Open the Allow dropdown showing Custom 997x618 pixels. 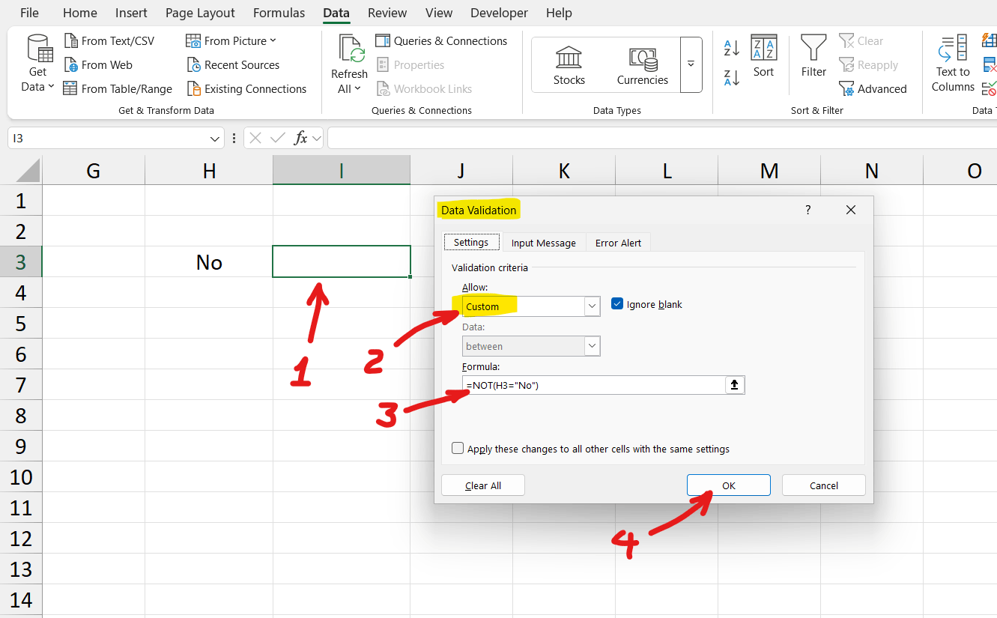coord(592,306)
